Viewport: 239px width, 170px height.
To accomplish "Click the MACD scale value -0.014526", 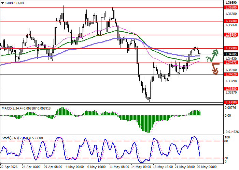I will tap(232, 132).
